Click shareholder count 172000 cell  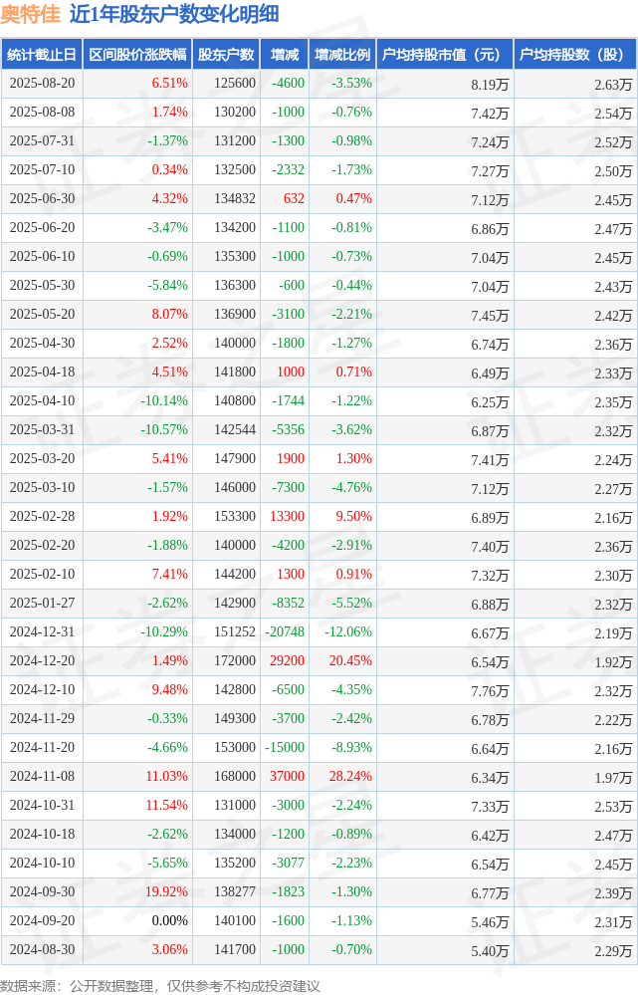[x=235, y=660]
